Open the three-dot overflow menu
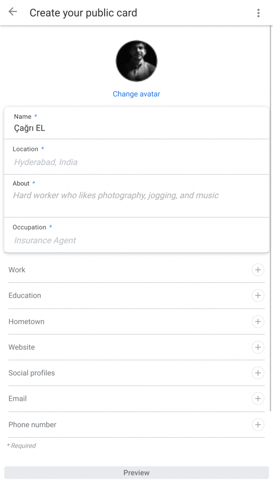The image size is (273, 484). pyautogui.click(x=258, y=13)
